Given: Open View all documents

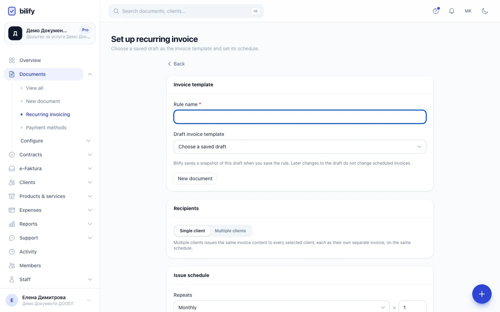Looking at the screenshot, I should pos(35,88).
